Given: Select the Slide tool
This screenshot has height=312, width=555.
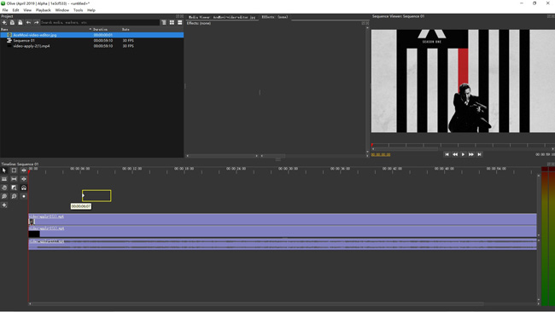Looking at the screenshot, I should click(24, 179).
